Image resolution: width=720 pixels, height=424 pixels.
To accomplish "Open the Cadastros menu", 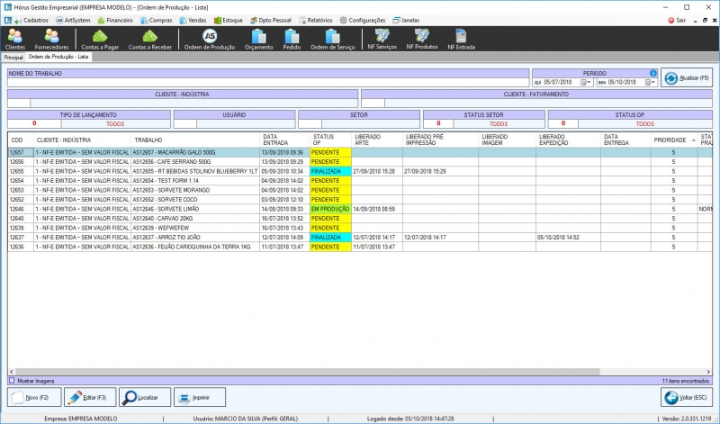I will (31, 20).
